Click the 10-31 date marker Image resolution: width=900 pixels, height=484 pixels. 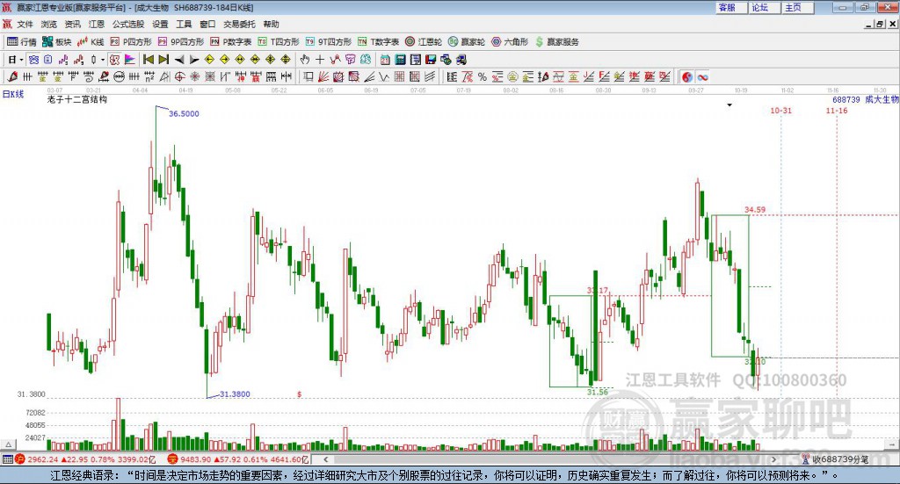780,111
